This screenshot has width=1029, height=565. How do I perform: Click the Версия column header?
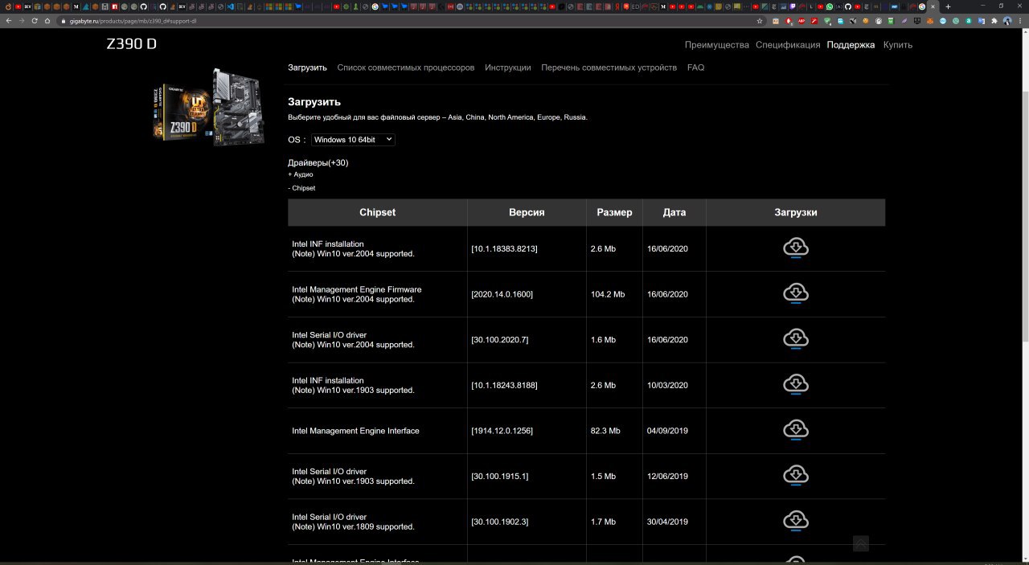(527, 212)
